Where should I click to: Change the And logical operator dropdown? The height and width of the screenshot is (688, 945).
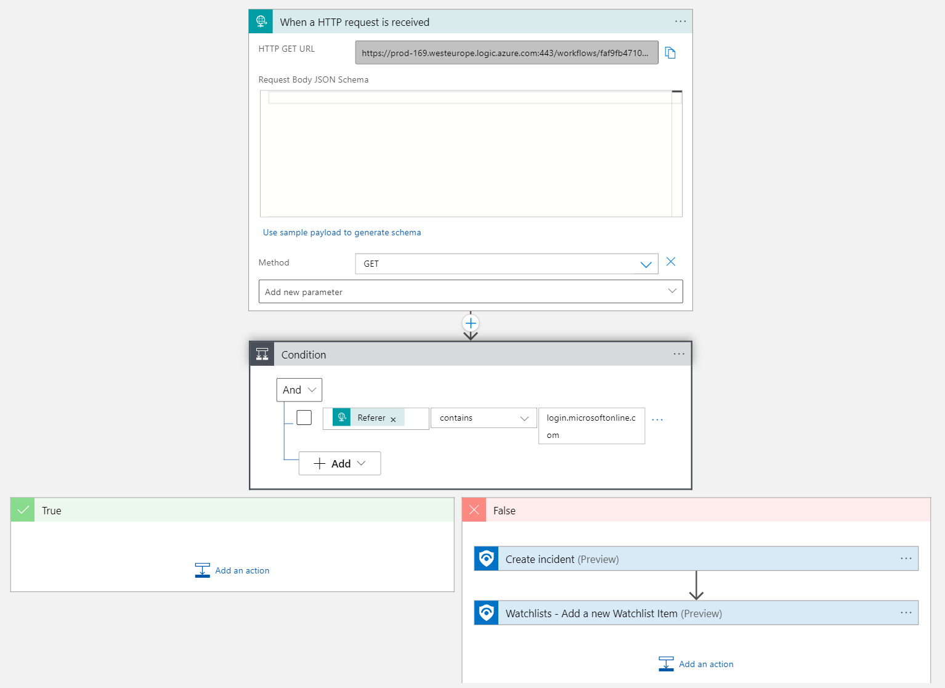coord(299,390)
